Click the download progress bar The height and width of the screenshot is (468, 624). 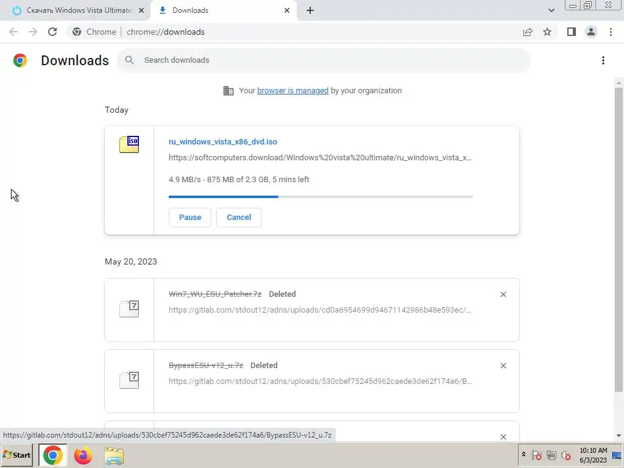[x=321, y=197]
